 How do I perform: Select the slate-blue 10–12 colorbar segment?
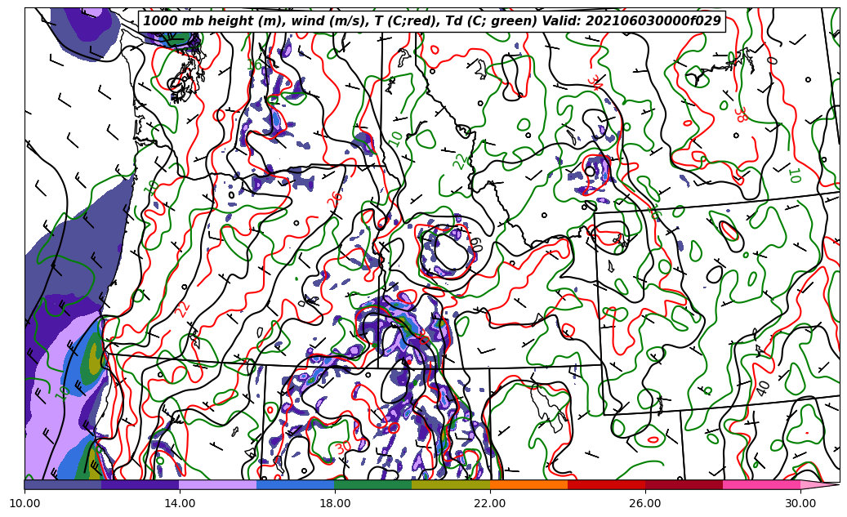[63, 485]
